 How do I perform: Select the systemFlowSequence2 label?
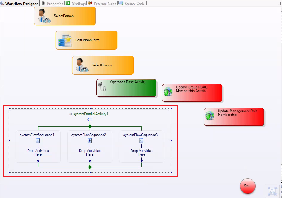[x=89, y=135]
